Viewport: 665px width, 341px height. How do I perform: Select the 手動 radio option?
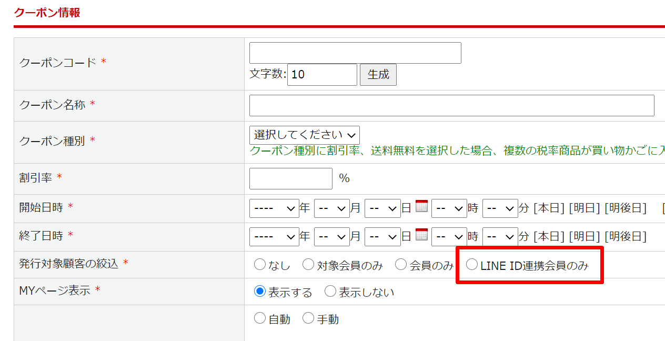point(308,318)
